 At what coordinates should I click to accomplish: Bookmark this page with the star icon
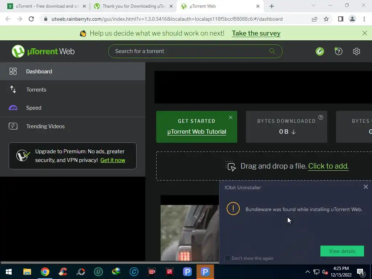[x=326, y=19]
